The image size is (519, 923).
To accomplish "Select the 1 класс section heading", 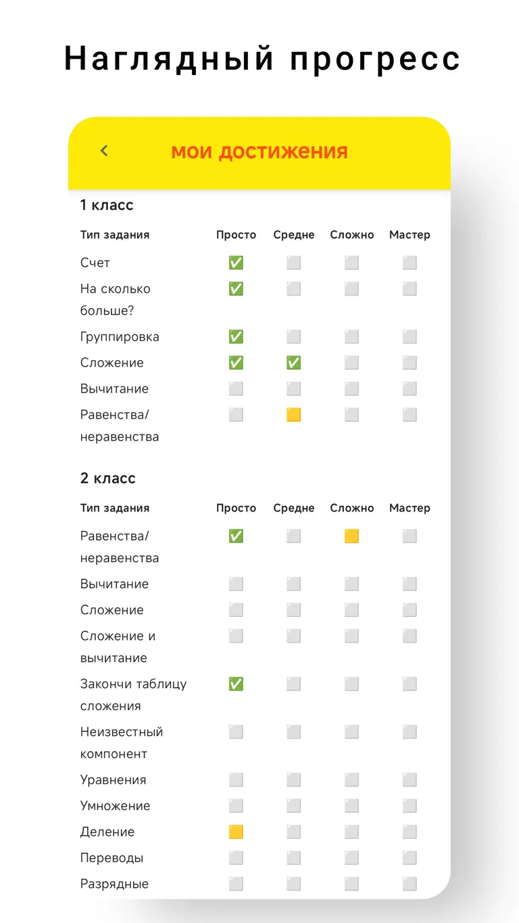I will 107,205.
